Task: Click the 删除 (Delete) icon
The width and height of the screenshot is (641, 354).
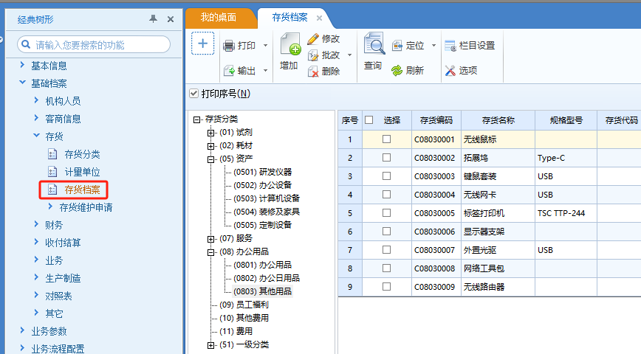Action: tap(313, 72)
